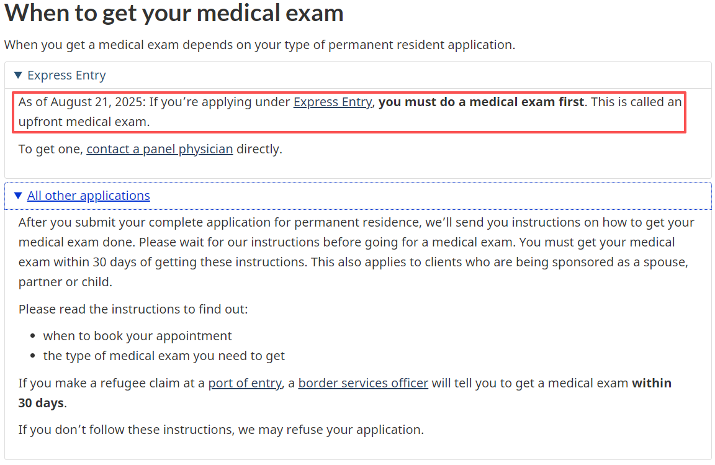
Task: Open the border services officer link
Action: [x=363, y=384]
